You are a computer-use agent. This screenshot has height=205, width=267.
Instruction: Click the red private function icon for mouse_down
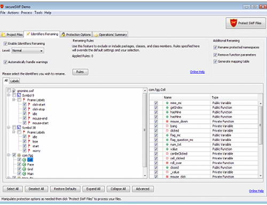click(x=167, y=121)
